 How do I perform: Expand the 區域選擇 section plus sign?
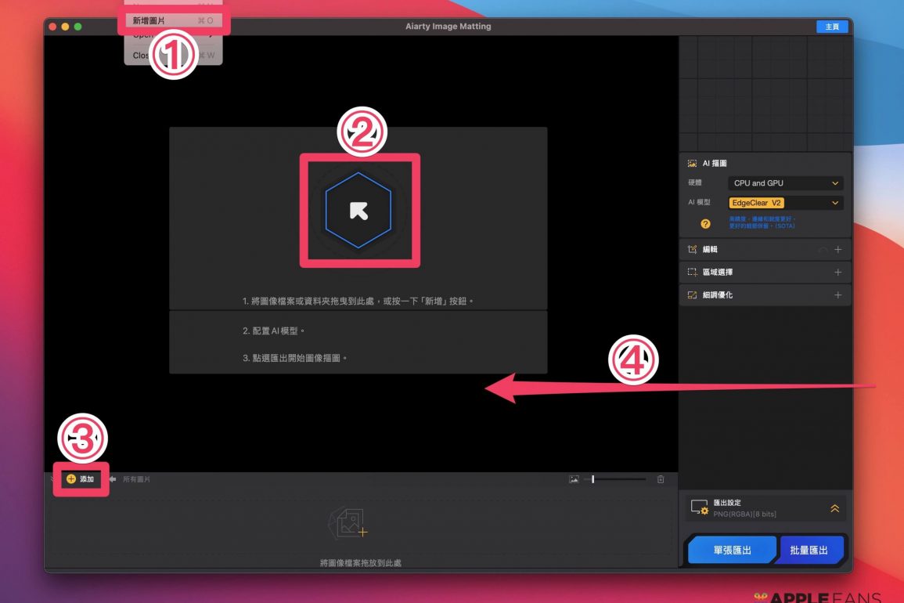click(x=837, y=273)
